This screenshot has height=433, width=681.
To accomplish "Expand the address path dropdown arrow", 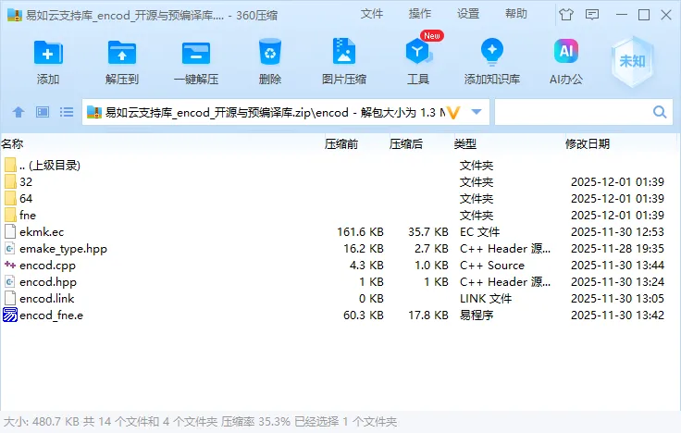I will (x=477, y=112).
